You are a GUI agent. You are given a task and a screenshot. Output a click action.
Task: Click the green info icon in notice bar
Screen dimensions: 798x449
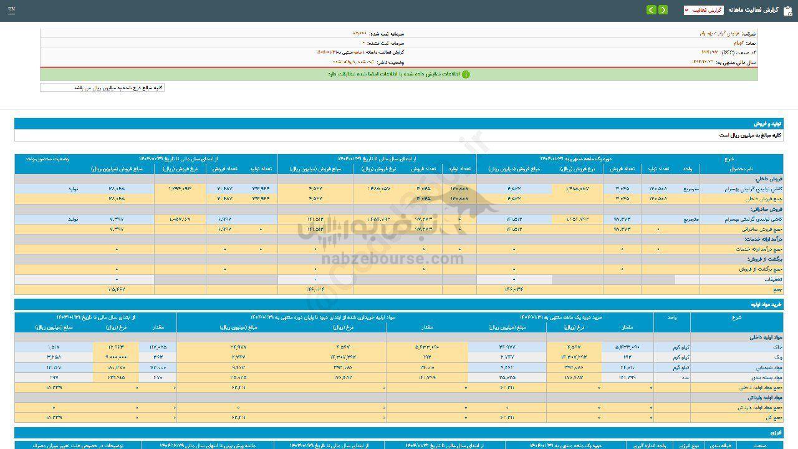coord(465,74)
